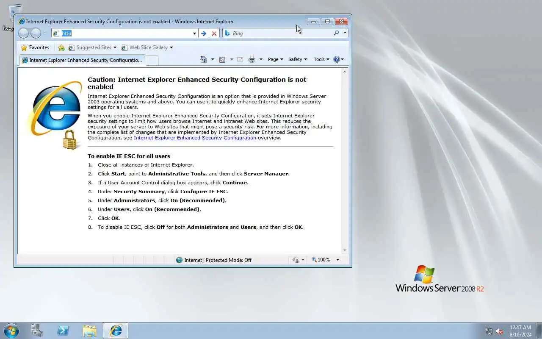Click the Home page icon
The height and width of the screenshot is (339, 542).
[x=204, y=59]
